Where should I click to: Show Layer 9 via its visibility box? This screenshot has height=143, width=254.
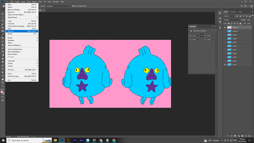(x=225, y=35)
